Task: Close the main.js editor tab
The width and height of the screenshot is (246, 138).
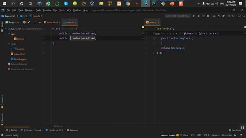Action: (158, 22)
